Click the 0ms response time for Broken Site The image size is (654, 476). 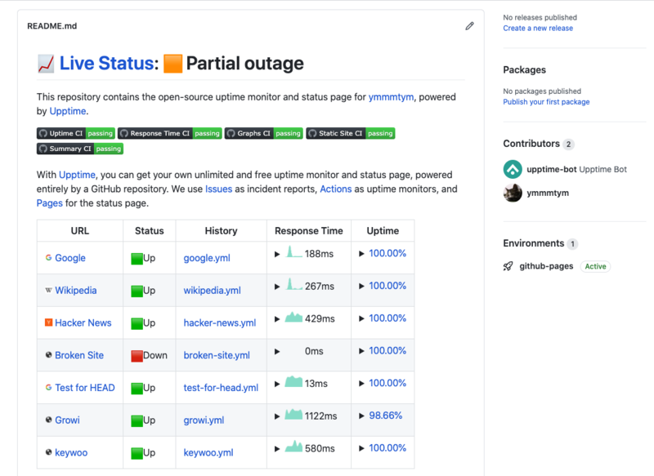pos(314,351)
